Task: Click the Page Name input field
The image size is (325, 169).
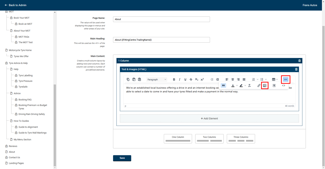Action: coord(162,19)
